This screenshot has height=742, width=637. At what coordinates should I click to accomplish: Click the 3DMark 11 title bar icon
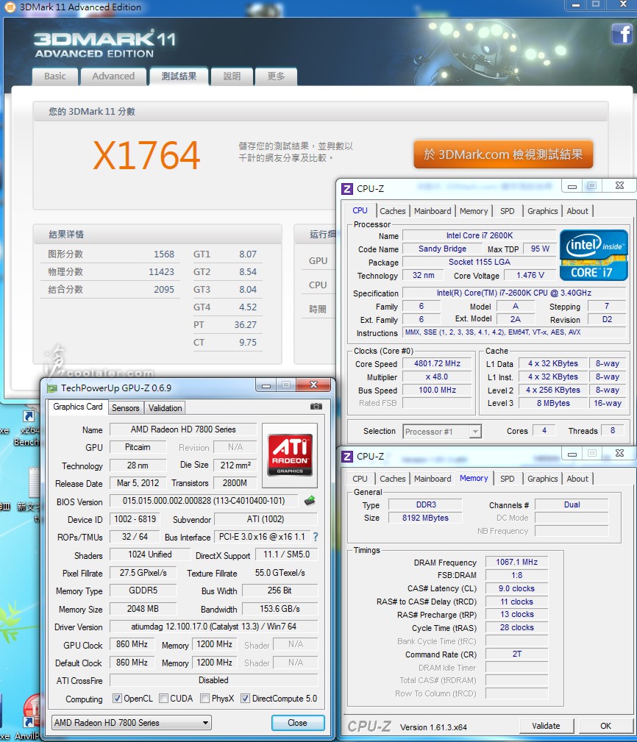coord(10,7)
